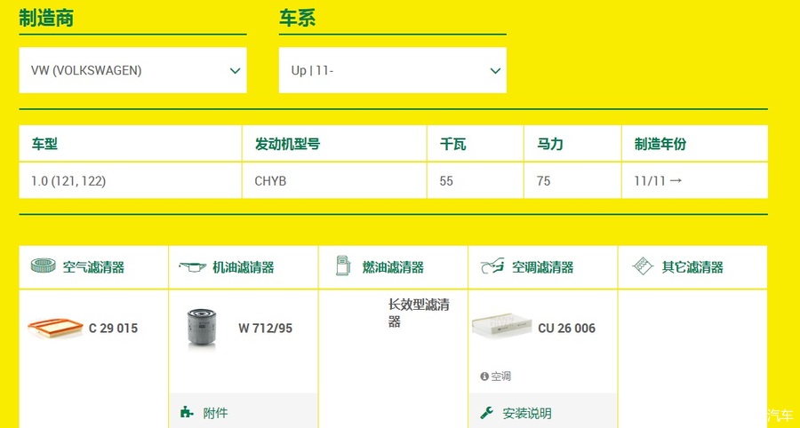This screenshot has width=800, height=428.
Task: Click the 制造商 heading
Action: tap(46, 18)
